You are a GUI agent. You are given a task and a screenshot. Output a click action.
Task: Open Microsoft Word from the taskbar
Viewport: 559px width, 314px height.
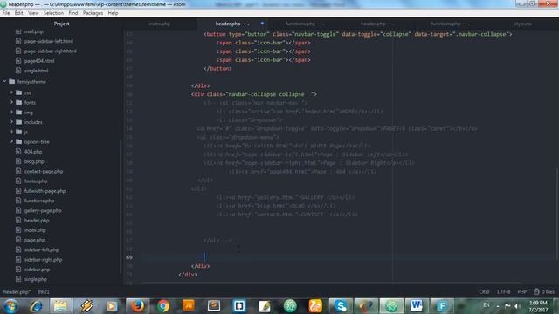pos(416,306)
